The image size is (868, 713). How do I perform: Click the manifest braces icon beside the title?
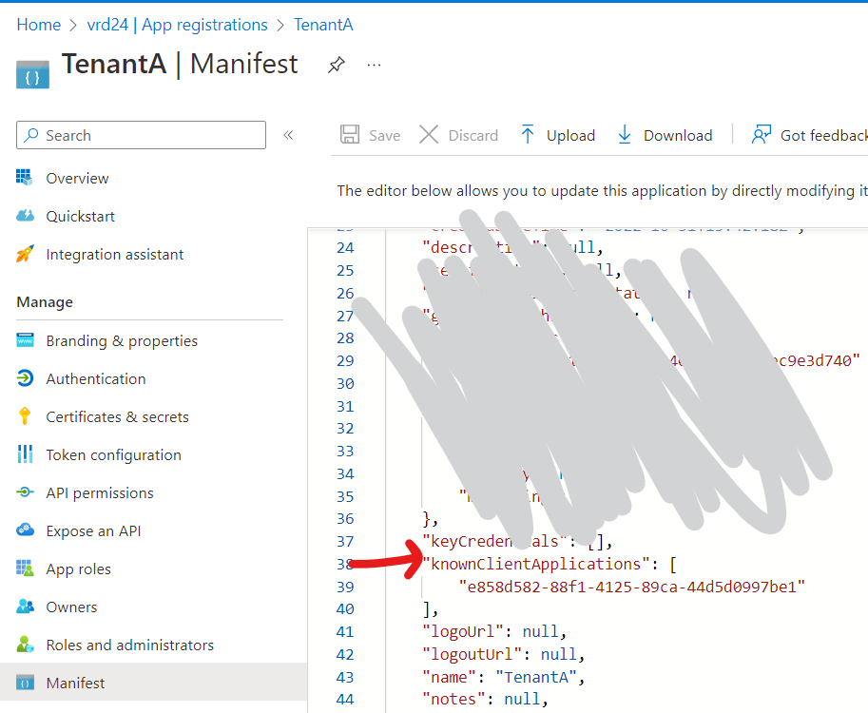point(32,75)
